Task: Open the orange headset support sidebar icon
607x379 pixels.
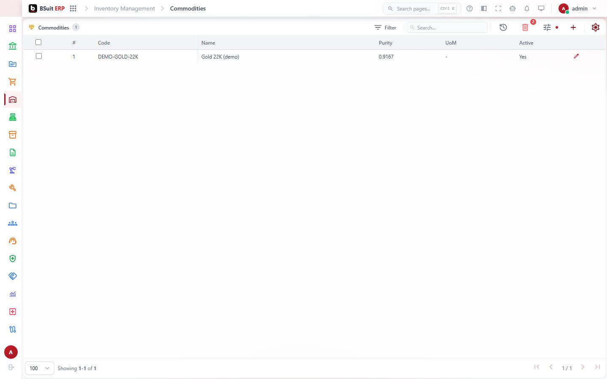Action: pos(13,241)
